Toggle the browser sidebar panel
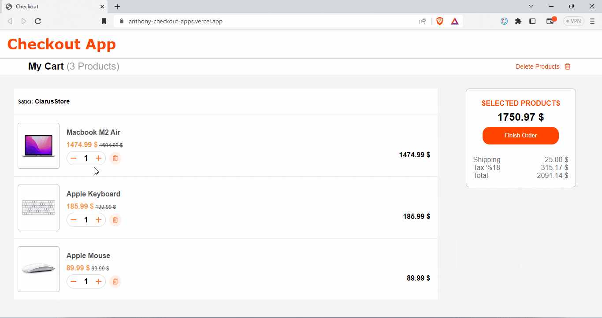602x318 pixels. (x=532, y=21)
